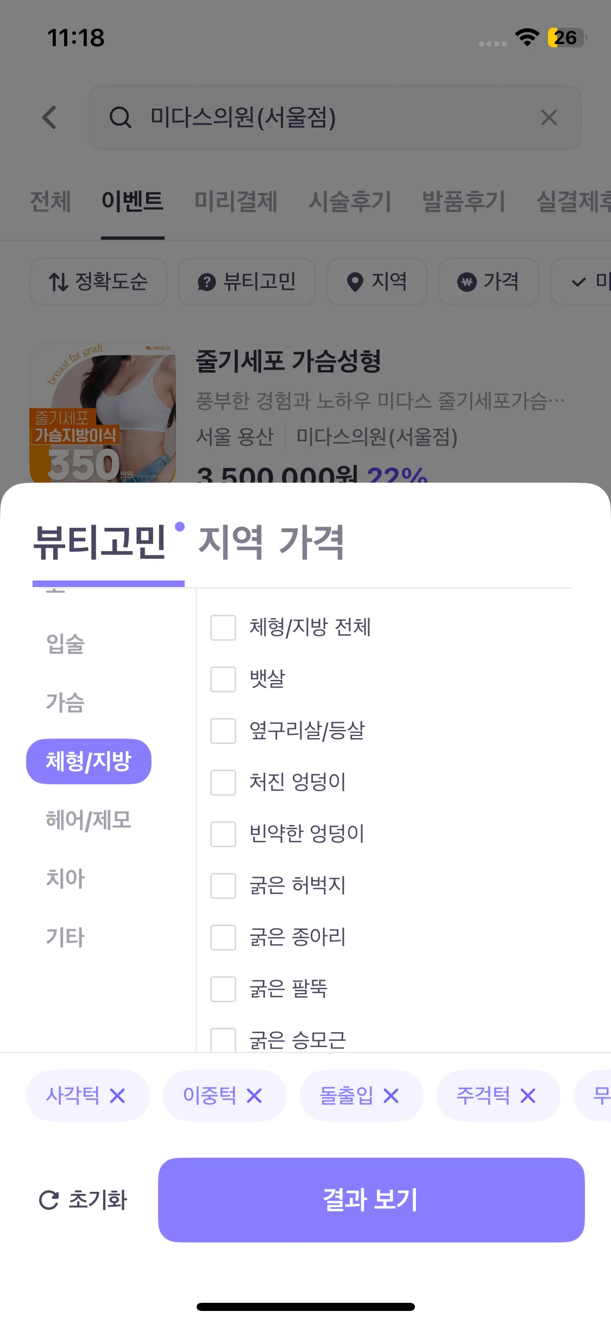This screenshot has height=1324, width=611.
Task: Open the 줄기세포 가슴성형 event thumbnail
Action: tap(103, 413)
